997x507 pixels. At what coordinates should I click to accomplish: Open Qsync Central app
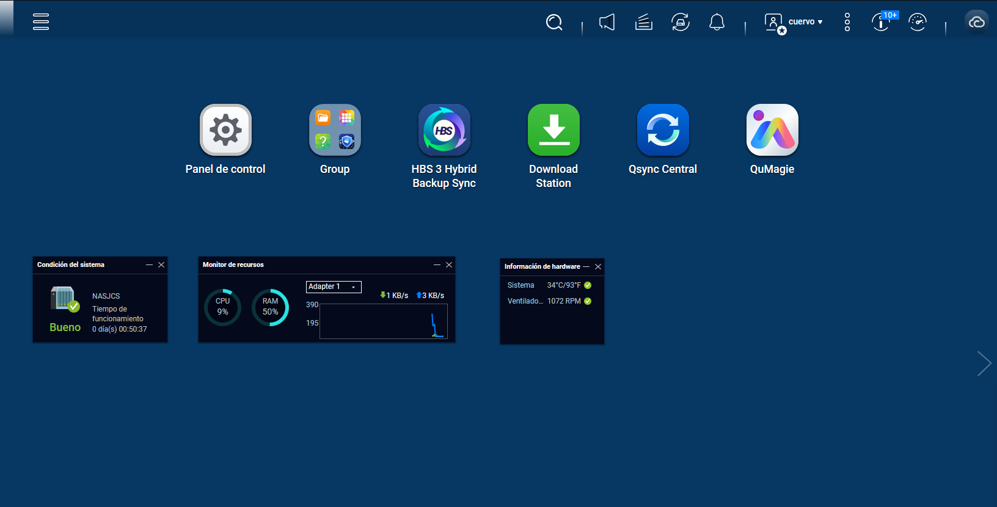pyautogui.click(x=663, y=130)
